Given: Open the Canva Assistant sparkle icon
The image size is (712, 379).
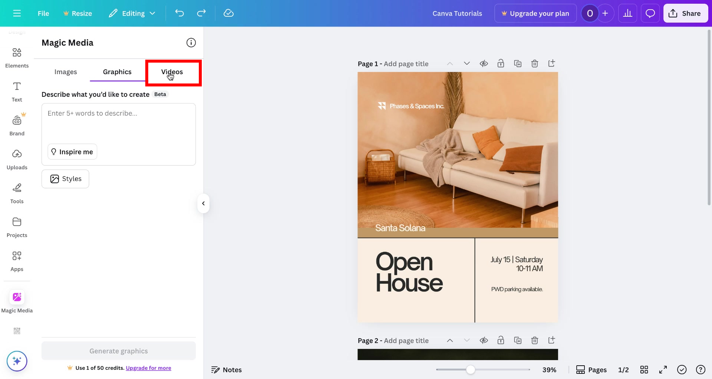Looking at the screenshot, I should point(17,361).
